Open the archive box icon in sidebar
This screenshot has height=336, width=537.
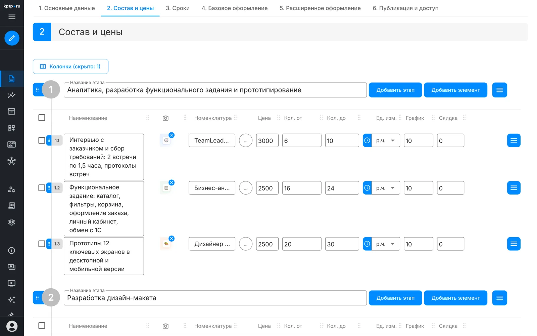[12, 112]
